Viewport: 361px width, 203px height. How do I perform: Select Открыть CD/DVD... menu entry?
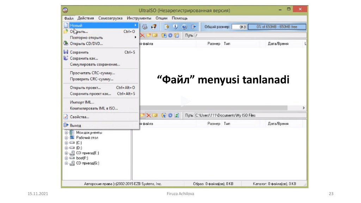click(x=86, y=44)
